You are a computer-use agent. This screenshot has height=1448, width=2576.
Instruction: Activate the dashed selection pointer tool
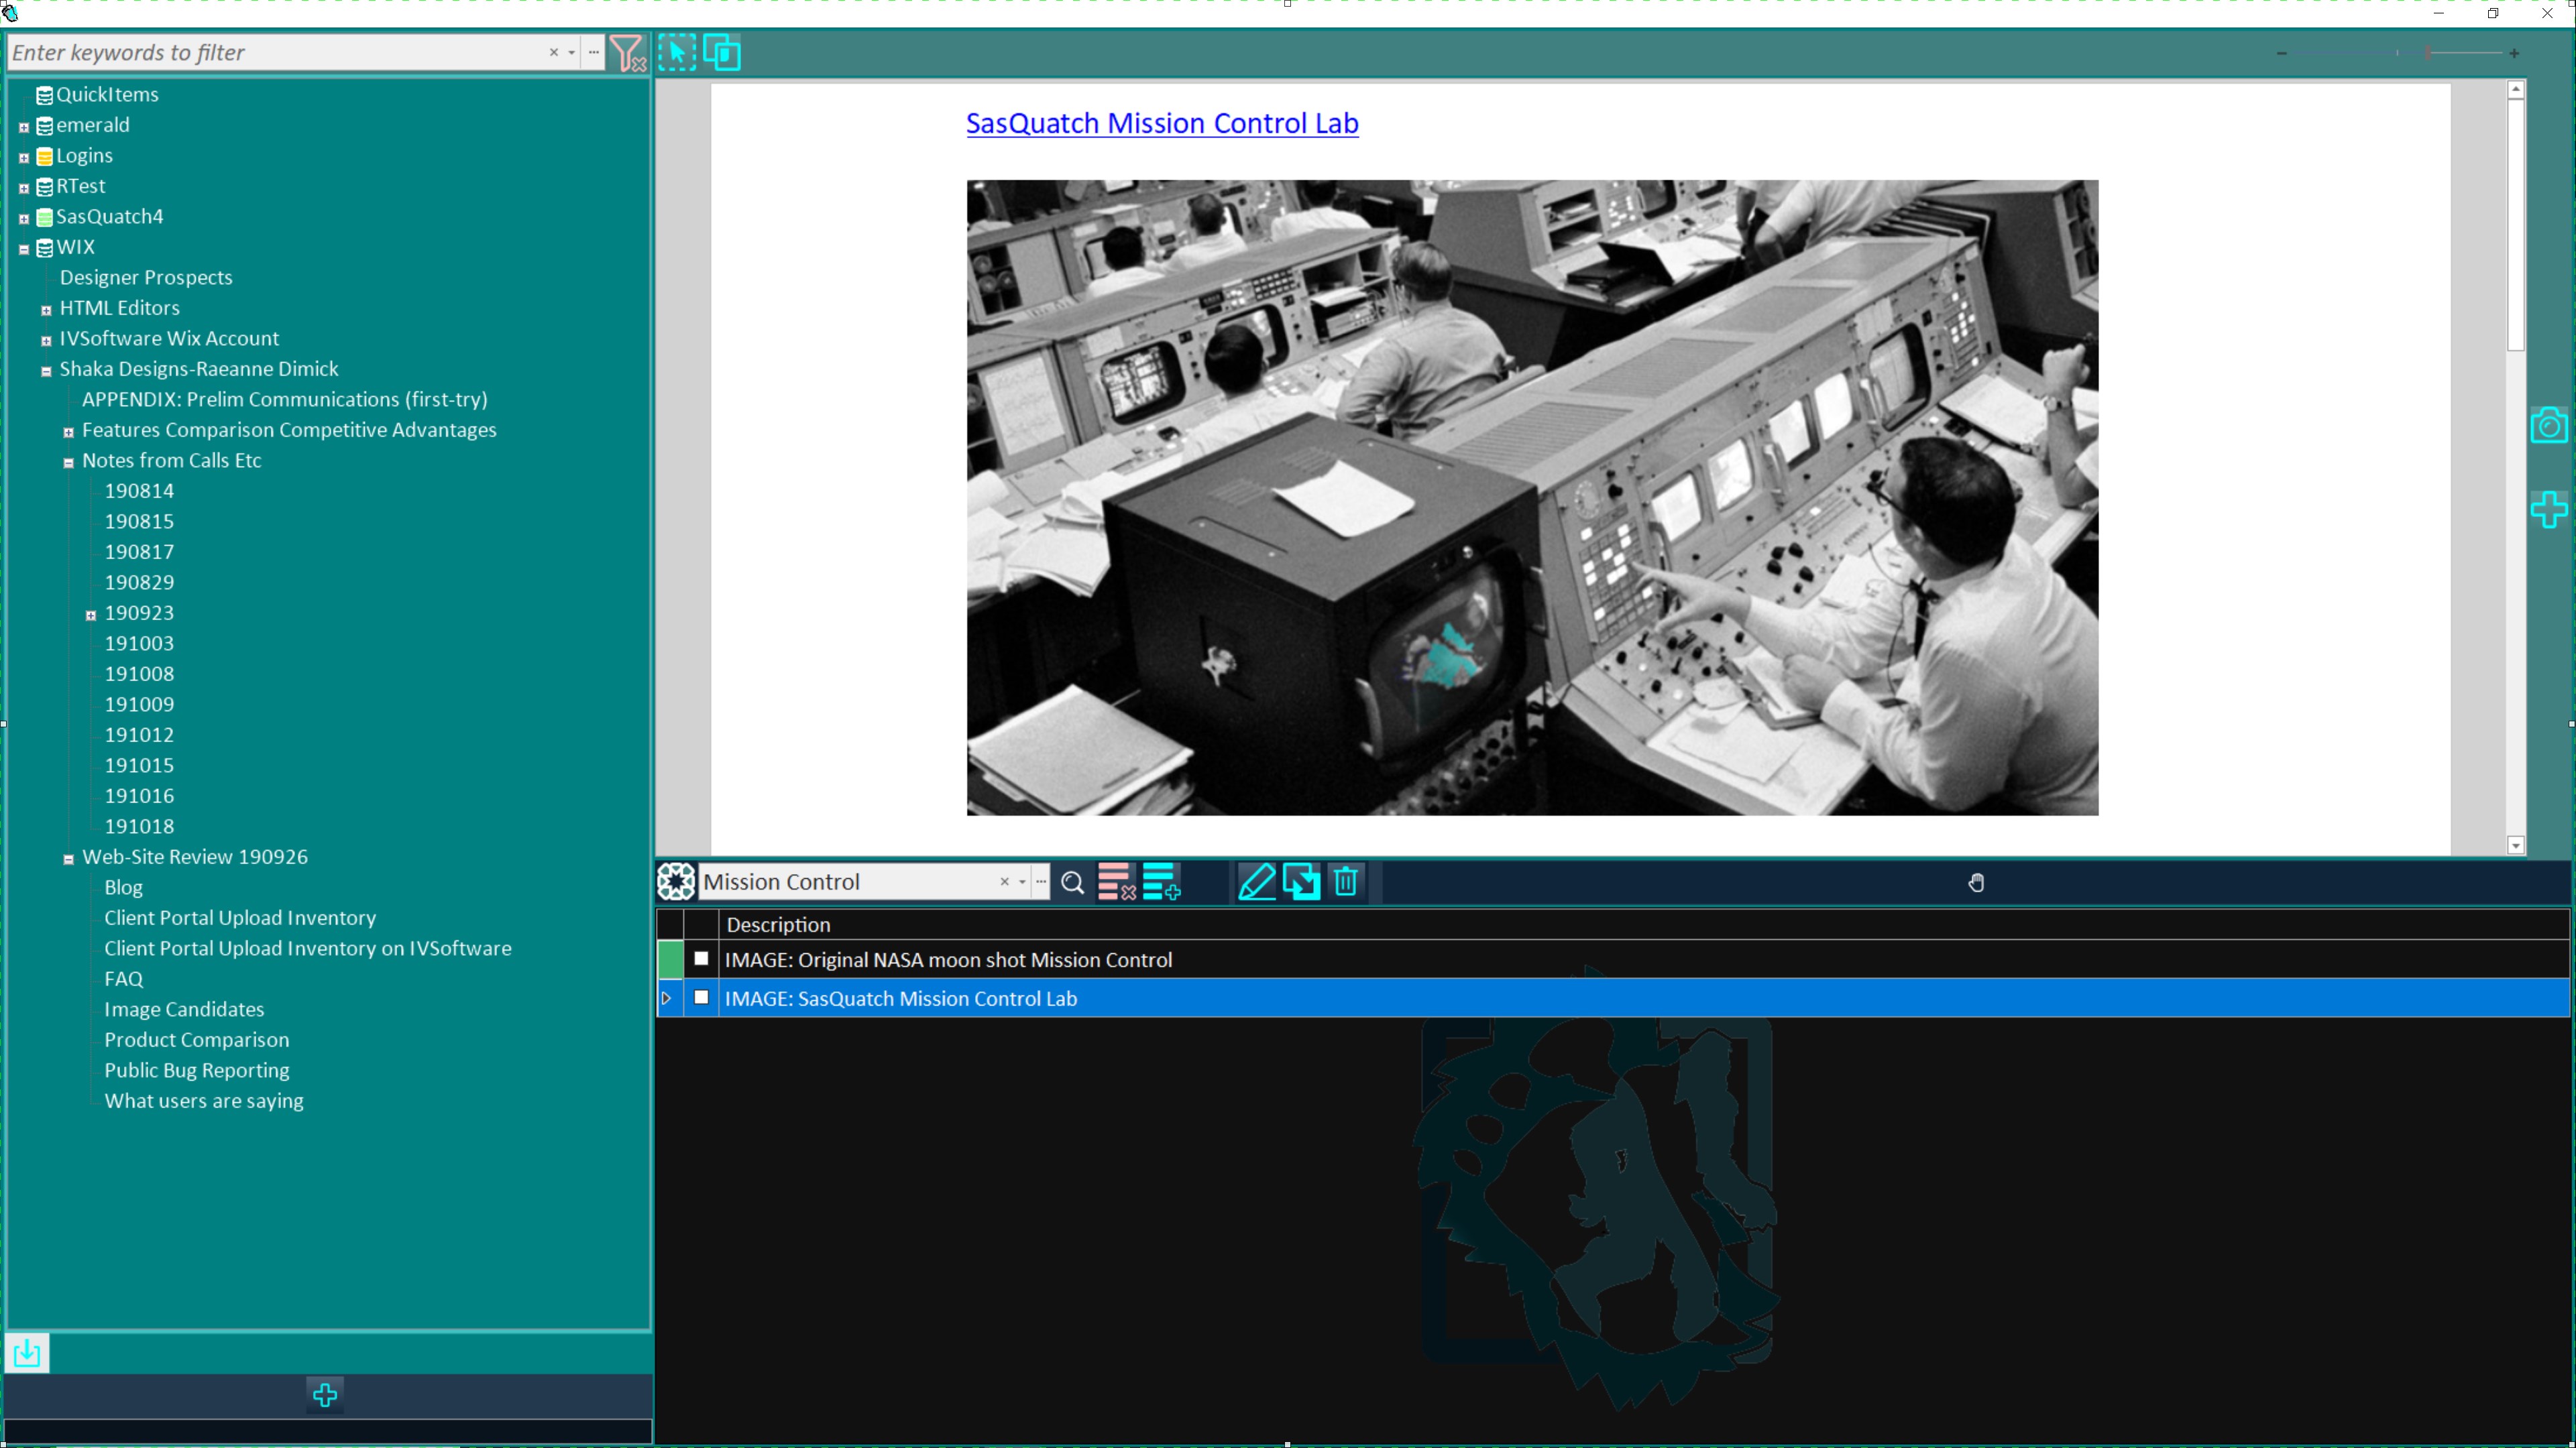pyautogui.click(x=677, y=52)
